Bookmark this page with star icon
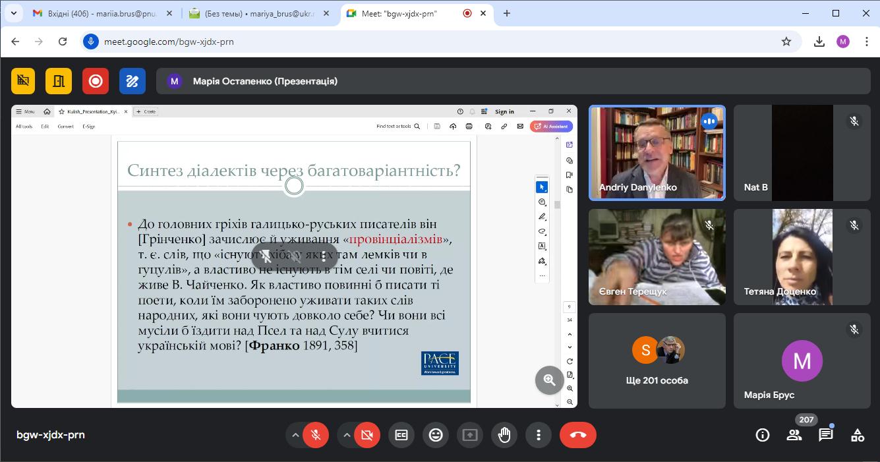Image resolution: width=880 pixels, height=462 pixels. click(786, 42)
